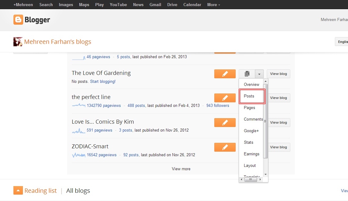Open the editor pencil for the perfect line
This screenshot has height=201, width=348.
(x=225, y=98)
